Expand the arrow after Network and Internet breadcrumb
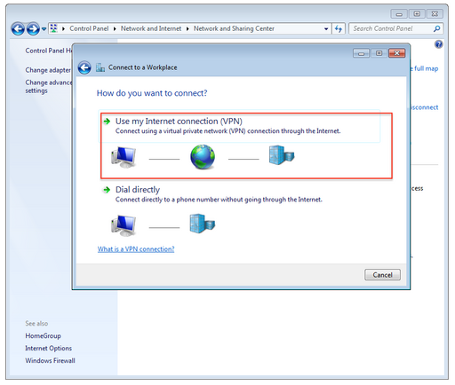 click(x=188, y=28)
